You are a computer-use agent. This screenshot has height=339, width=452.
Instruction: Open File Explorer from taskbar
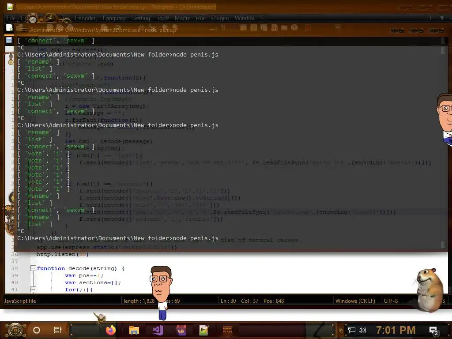[134, 330]
